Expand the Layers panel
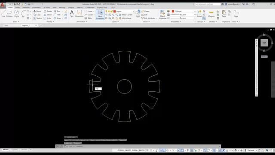 (115, 22)
